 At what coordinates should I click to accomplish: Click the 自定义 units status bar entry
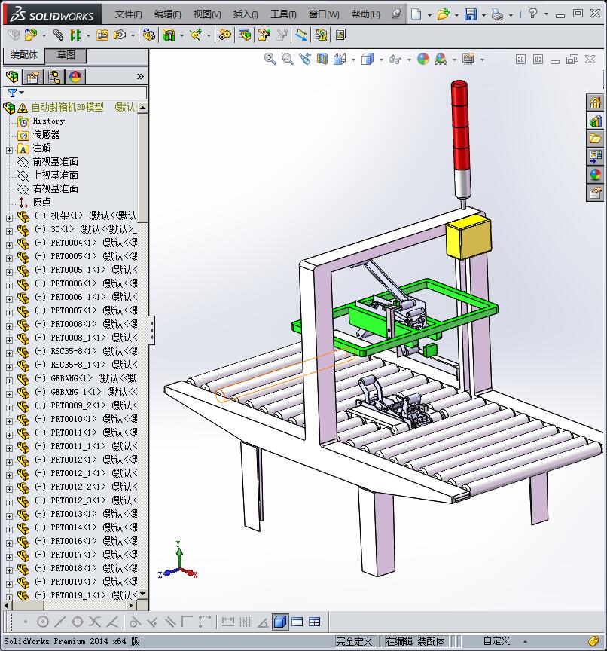point(496,641)
